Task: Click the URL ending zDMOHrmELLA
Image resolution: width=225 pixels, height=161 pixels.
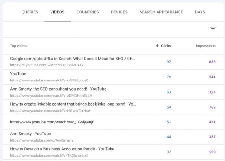Action: pyautogui.click(x=51, y=95)
